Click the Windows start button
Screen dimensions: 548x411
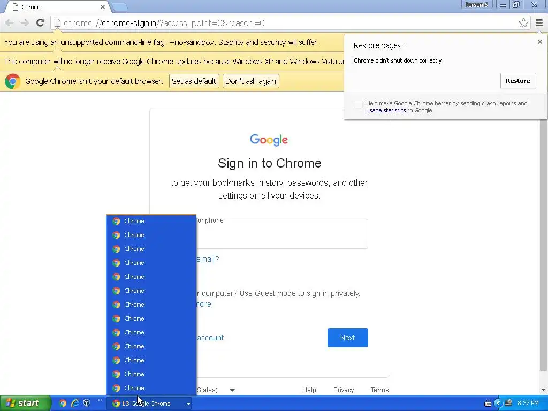pyautogui.click(x=25, y=403)
